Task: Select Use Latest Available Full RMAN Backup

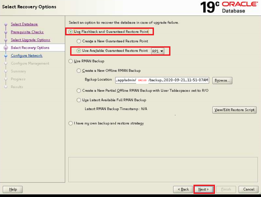Action: (x=79, y=100)
